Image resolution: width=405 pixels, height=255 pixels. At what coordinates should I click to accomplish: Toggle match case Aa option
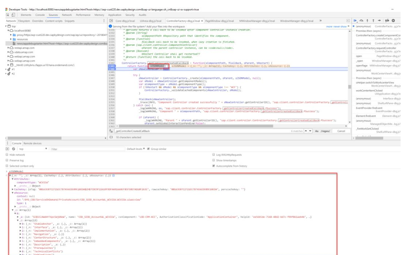point(317,131)
